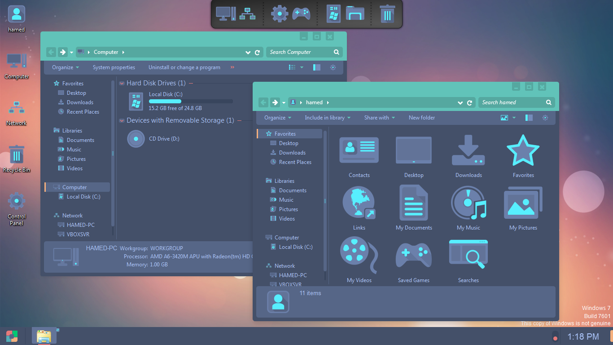Collapse the Hard Disk Drives group
Screen dimensions: 613x345
(x=122, y=83)
